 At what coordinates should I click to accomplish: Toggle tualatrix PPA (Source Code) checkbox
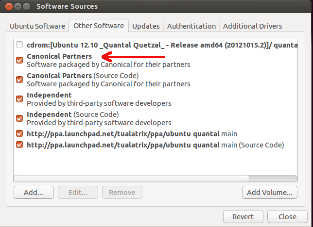click(x=19, y=145)
